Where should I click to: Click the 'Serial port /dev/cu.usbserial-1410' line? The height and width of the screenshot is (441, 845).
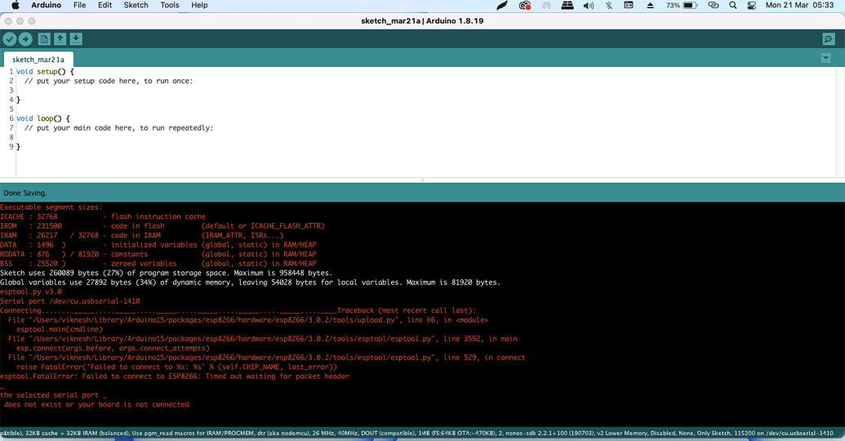tap(70, 301)
